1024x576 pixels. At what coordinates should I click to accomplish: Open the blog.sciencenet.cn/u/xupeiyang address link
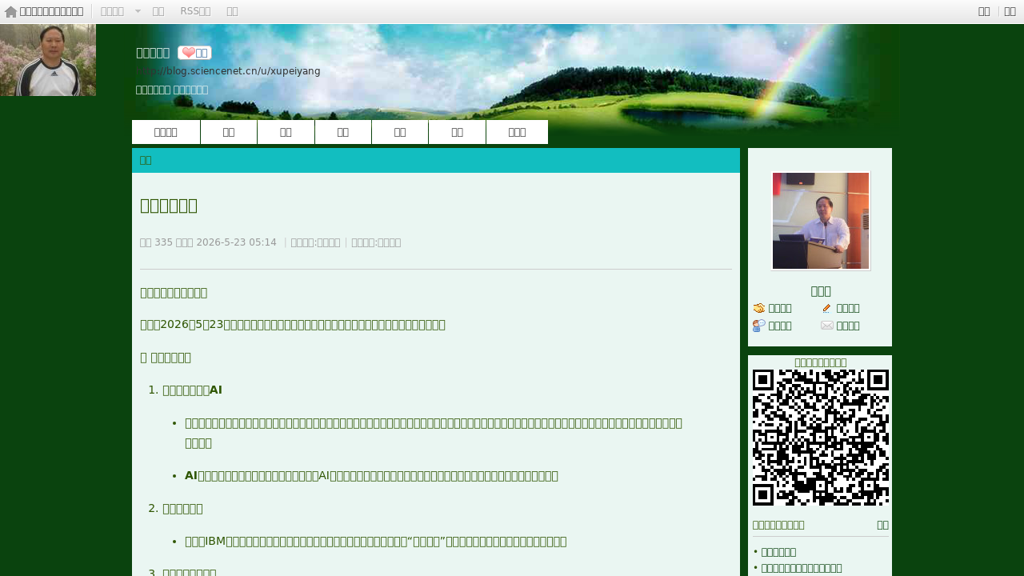click(x=228, y=71)
